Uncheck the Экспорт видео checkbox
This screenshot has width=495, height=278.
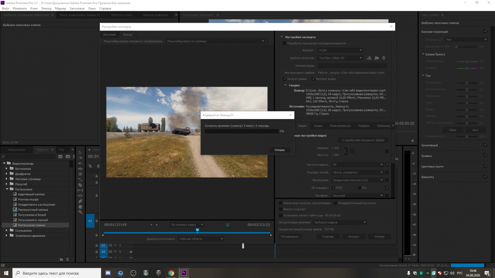point(284,79)
